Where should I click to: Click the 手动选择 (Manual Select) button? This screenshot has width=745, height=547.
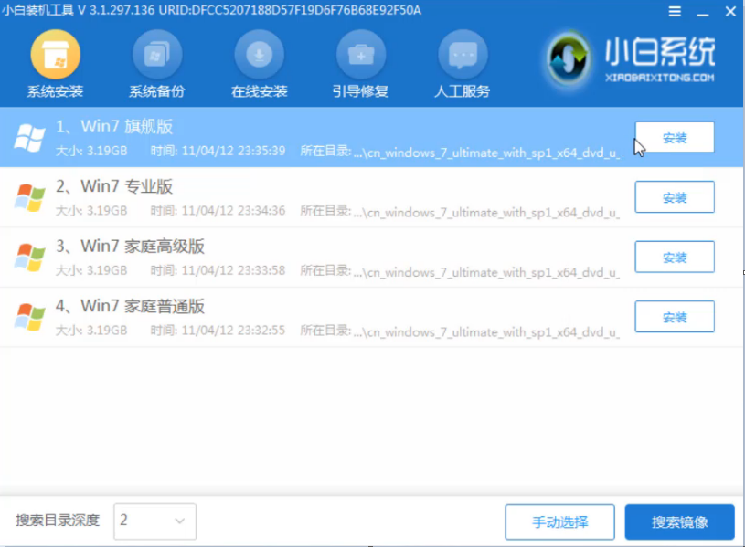(x=559, y=521)
